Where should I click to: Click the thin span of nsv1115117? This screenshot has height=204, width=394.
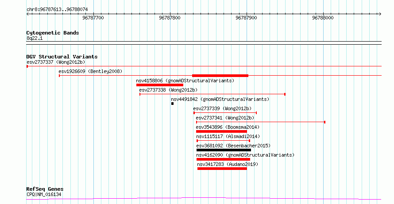point(224,141)
